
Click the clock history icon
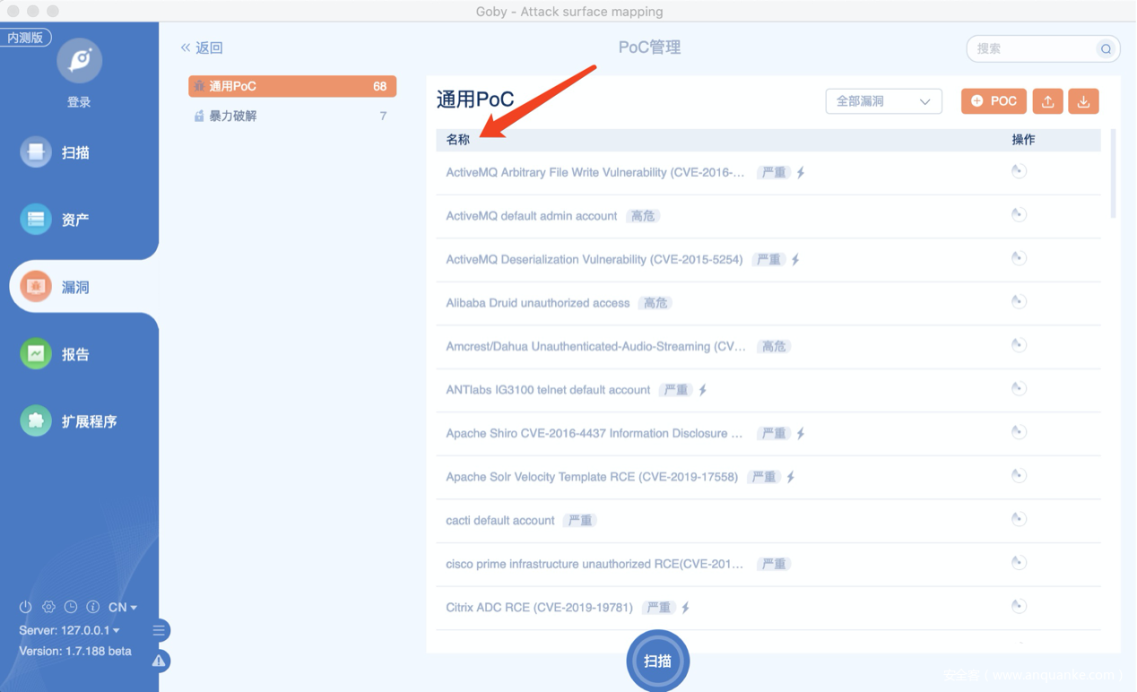[x=71, y=607]
